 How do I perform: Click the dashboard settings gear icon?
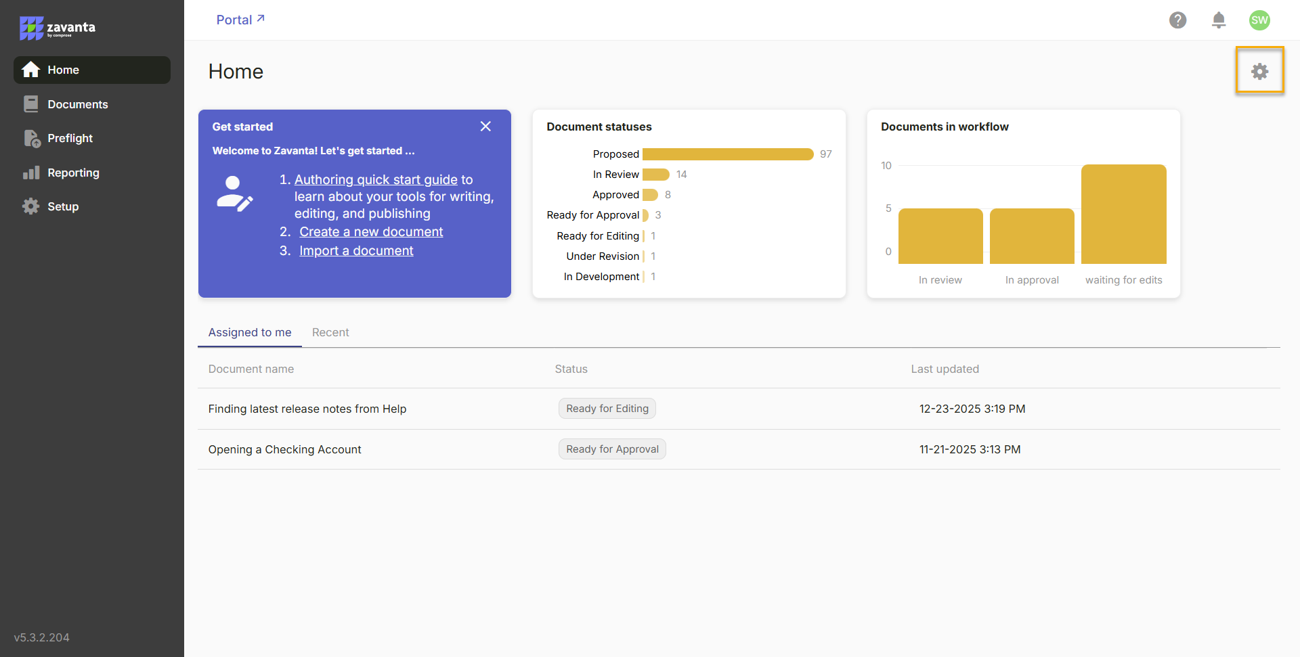(x=1259, y=71)
